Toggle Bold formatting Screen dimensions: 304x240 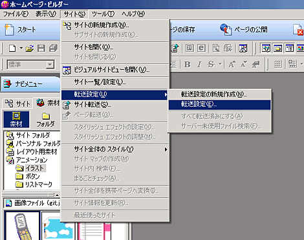tap(188, 64)
